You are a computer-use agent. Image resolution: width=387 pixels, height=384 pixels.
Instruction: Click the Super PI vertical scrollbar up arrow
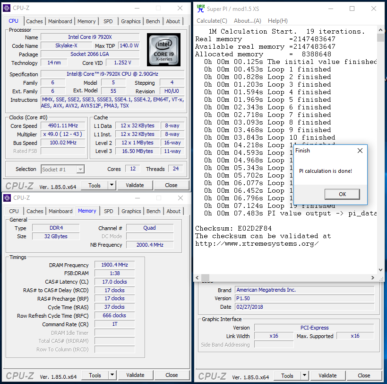pyautogui.click(x=380, y=30)
